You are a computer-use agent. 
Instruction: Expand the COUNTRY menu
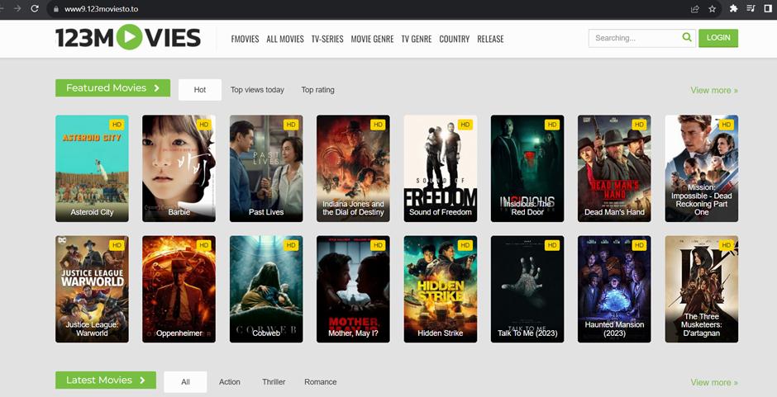click(x=455, y=39)
